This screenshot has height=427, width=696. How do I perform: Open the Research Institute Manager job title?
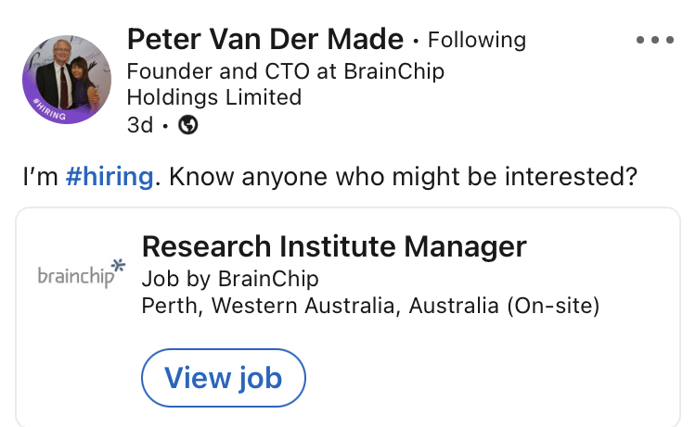pos(334,246)
